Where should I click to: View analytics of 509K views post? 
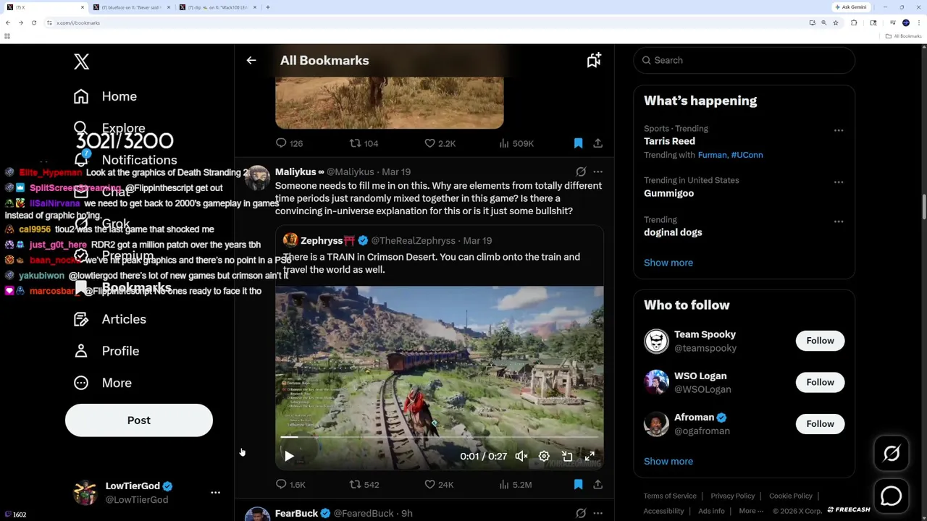click(504, 143)
